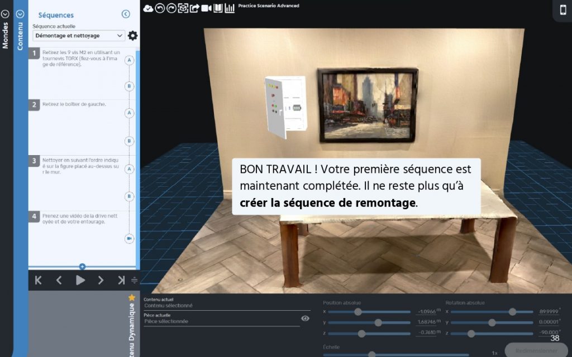Click the 3D cube focus icon
Image resolution: width=572 pixels, height=357 pixels.
(x=183, y=8)
